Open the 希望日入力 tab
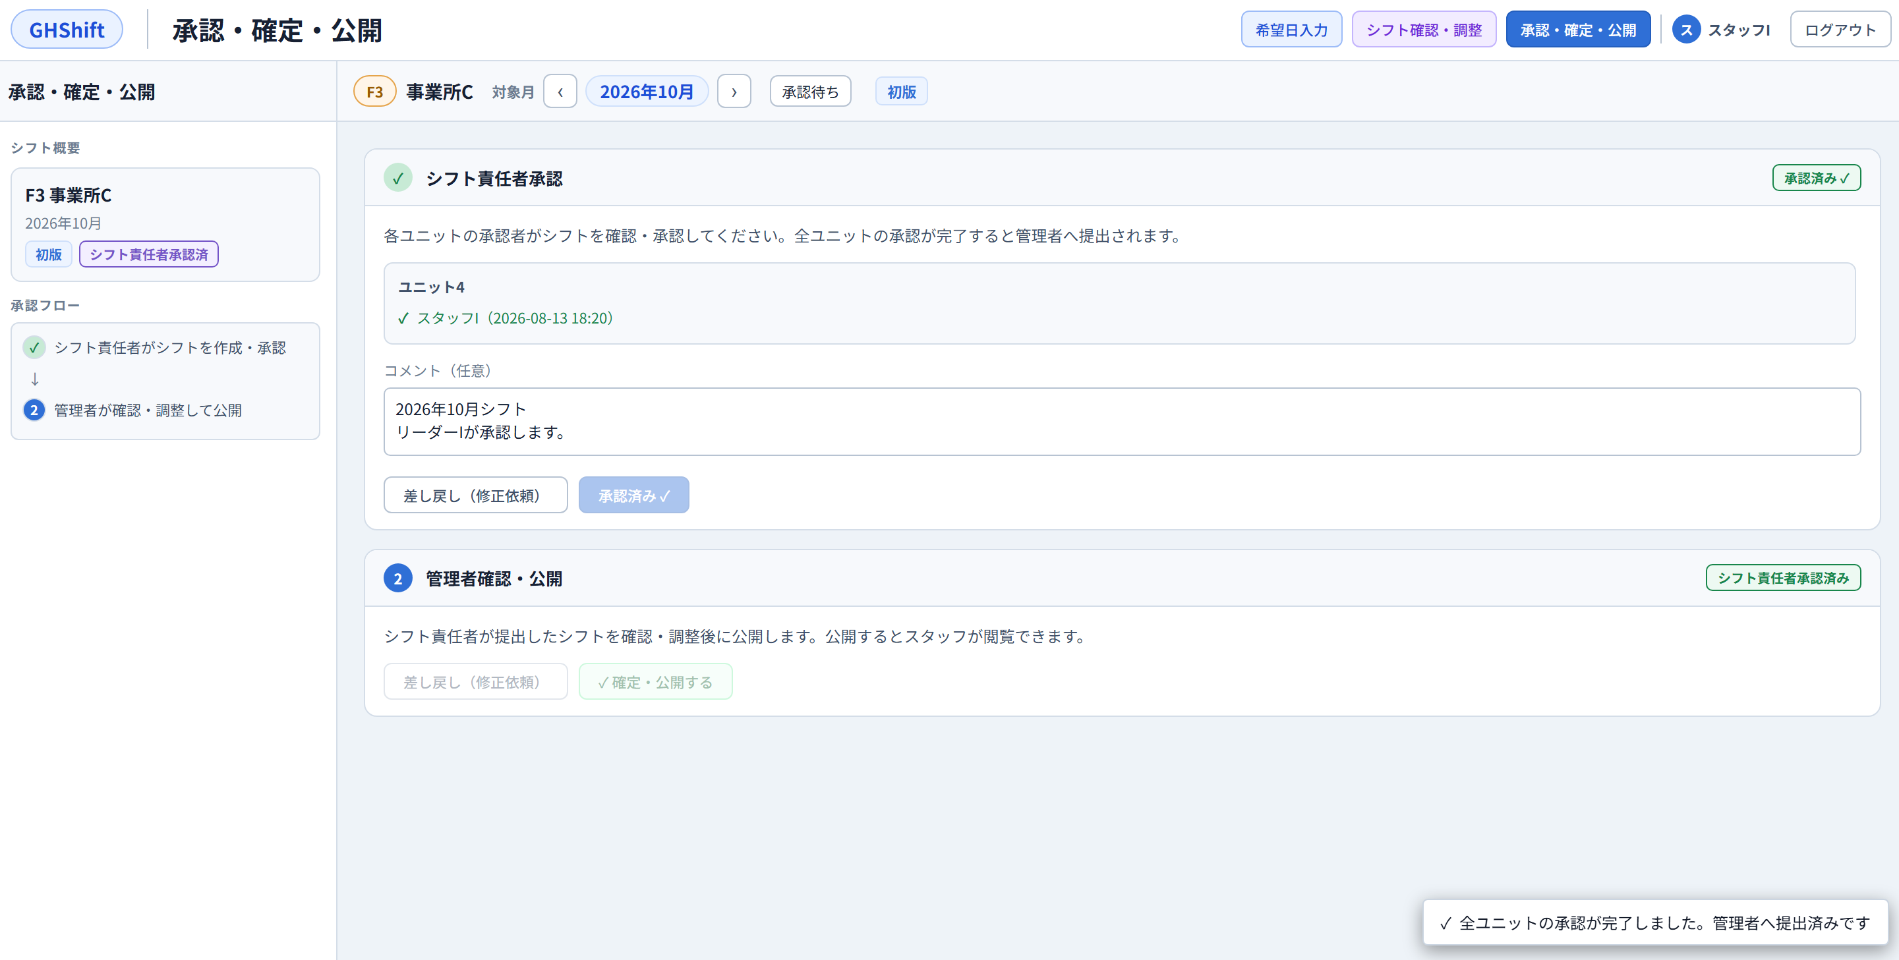 (1291, 30)
